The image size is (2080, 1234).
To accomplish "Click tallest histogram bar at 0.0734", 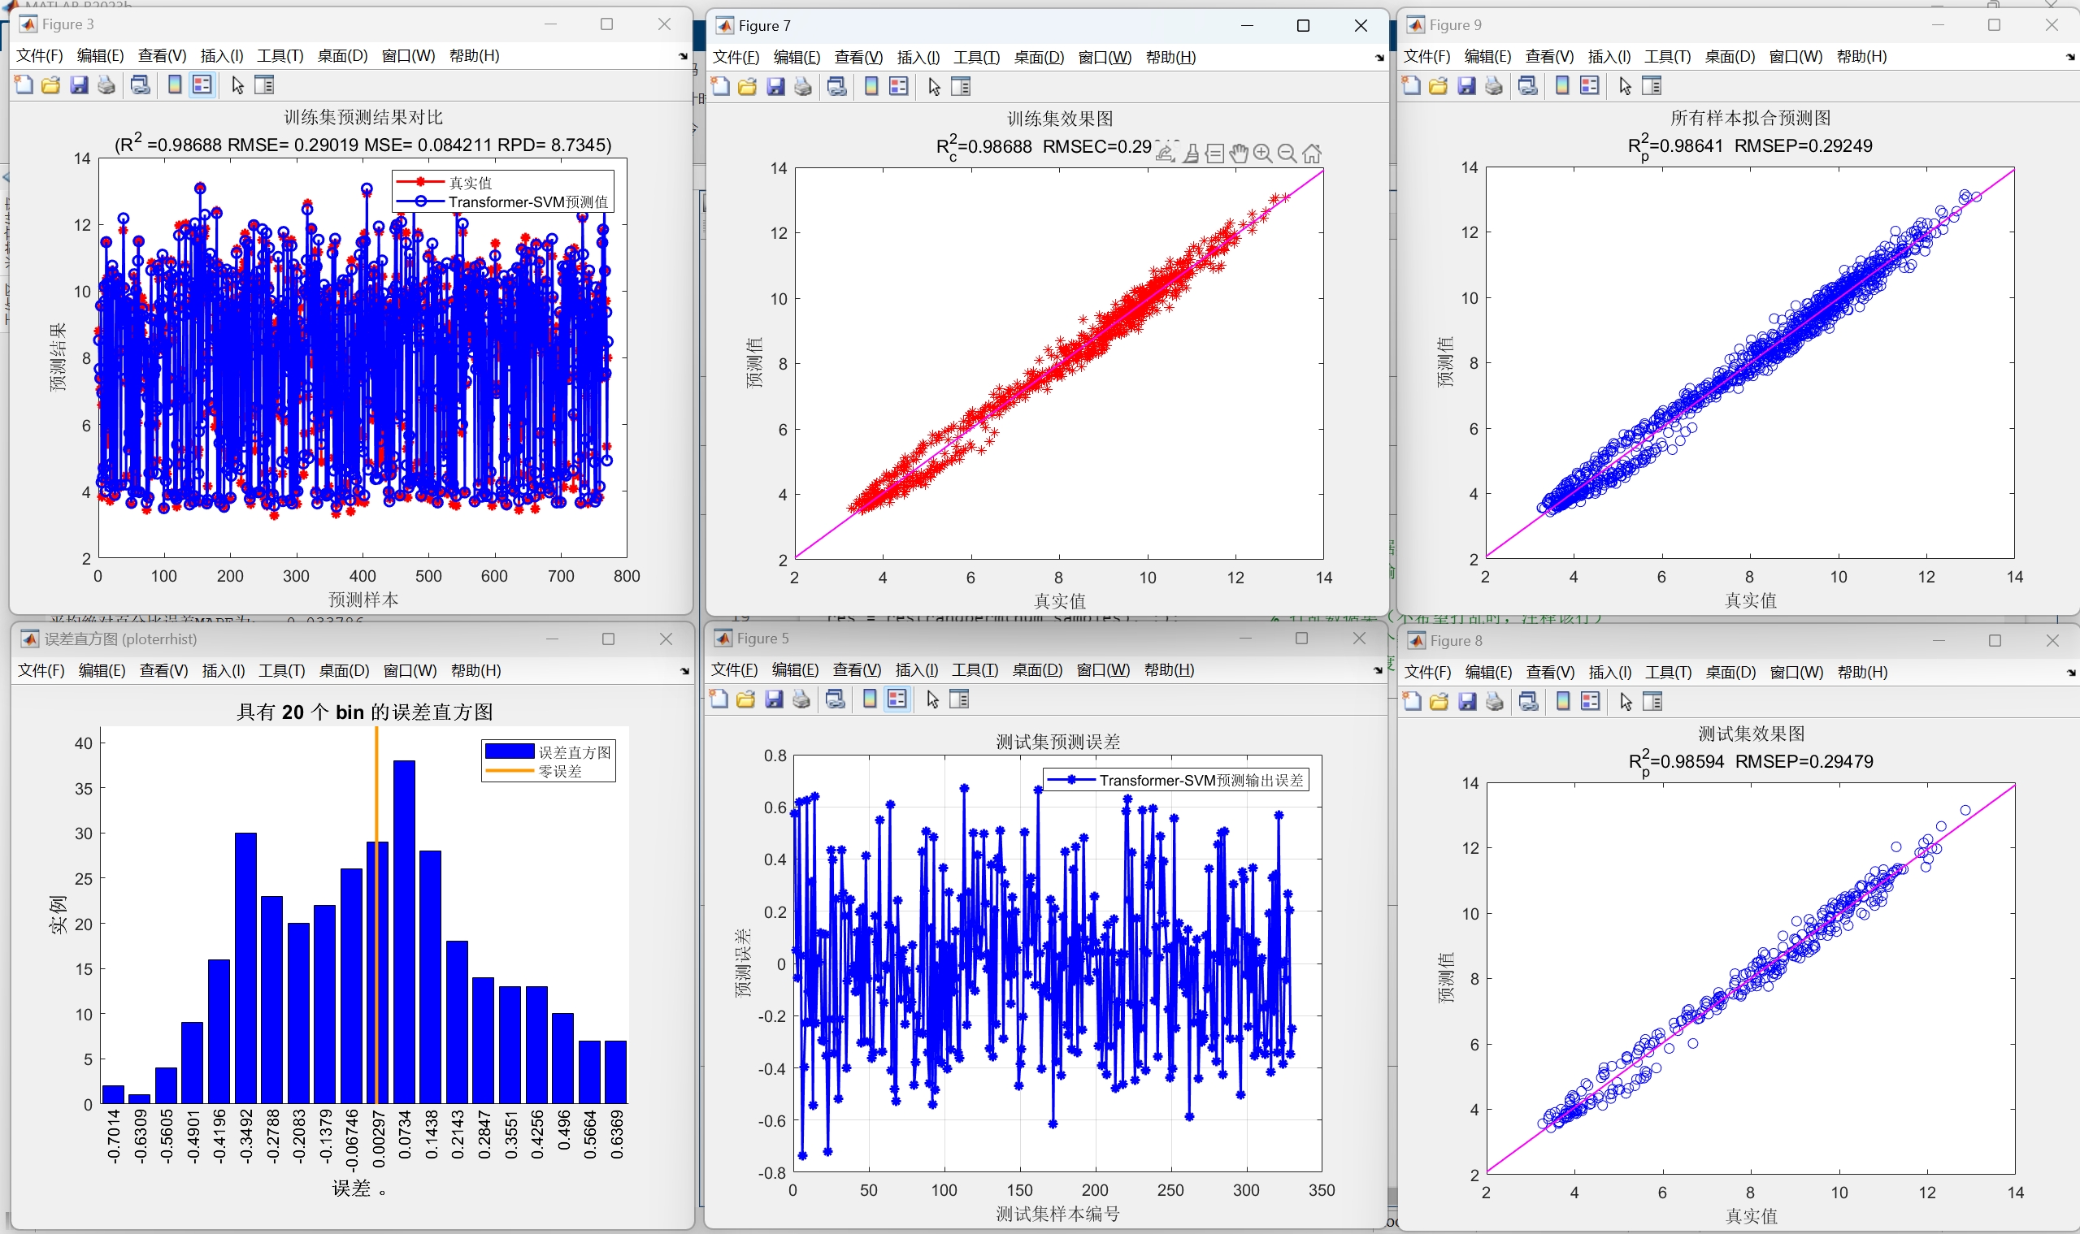I will coord(404,931).
